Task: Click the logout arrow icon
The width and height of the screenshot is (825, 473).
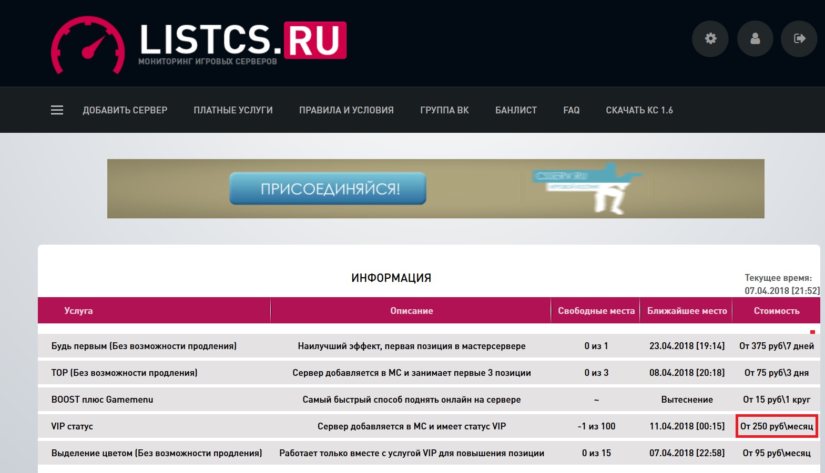Action: point(799,38)
